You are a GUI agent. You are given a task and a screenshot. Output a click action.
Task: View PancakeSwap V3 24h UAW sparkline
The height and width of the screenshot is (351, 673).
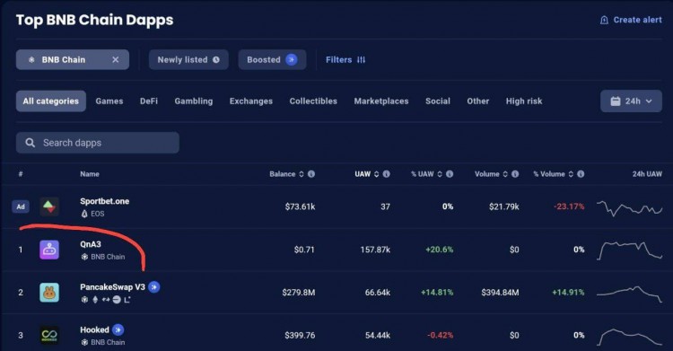coord(630,294)
